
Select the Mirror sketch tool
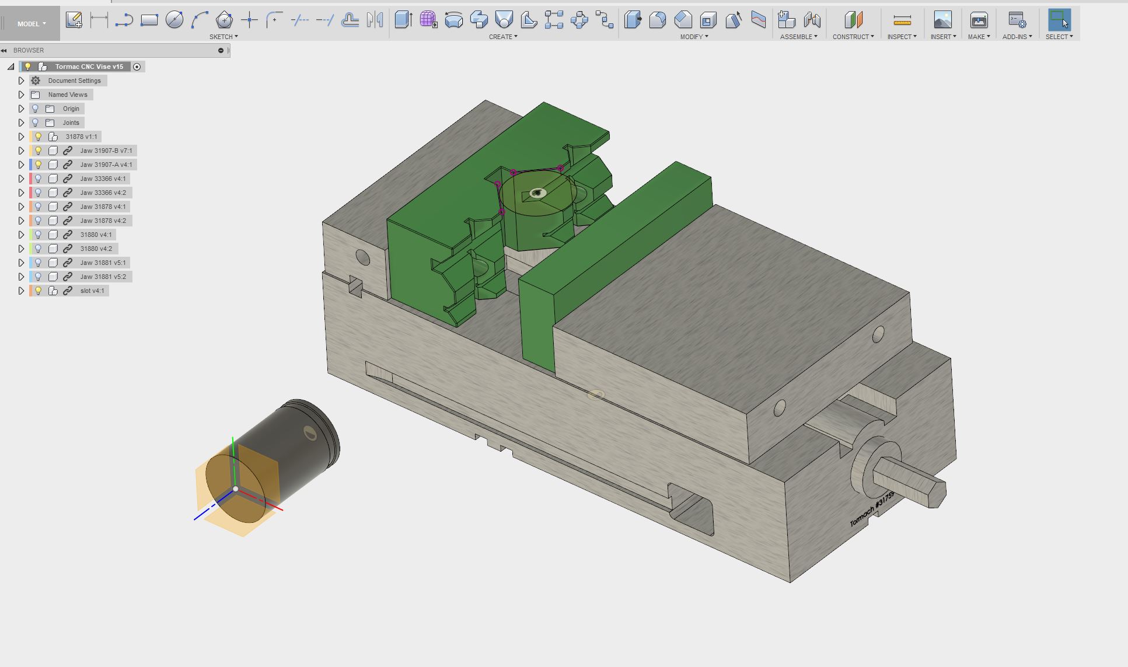tap(375, 20)
